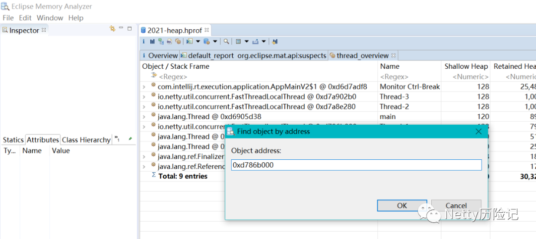Viewport: 536px width, 239px height.
Task: Click the export results icon
Action: tap(256, 41)
